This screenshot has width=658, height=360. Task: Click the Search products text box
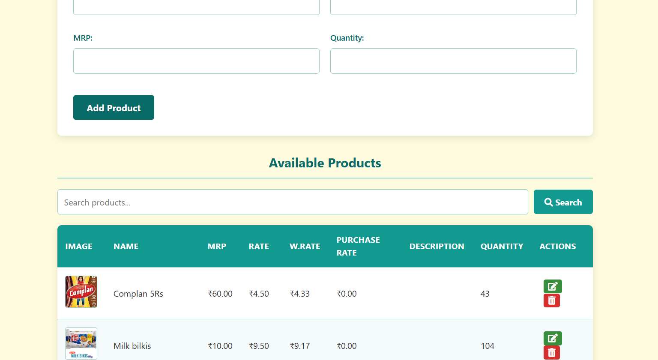293,202
